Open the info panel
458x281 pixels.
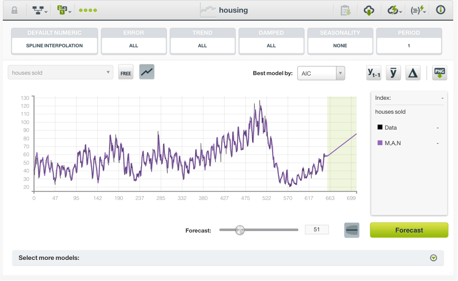point(440,10)
